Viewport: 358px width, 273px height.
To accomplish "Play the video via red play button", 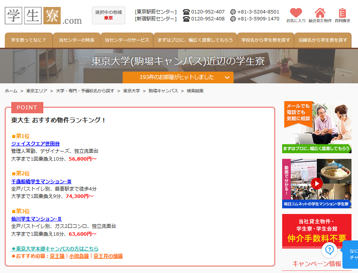I will [x=317, y=184].
